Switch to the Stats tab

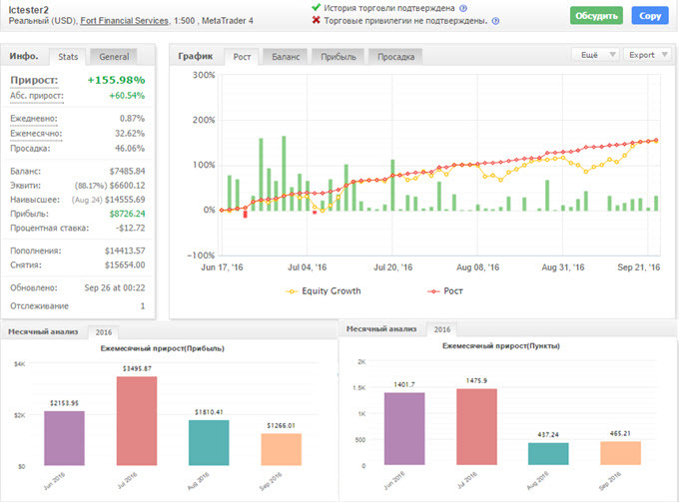pyautogui.click(x=68, y=57)
